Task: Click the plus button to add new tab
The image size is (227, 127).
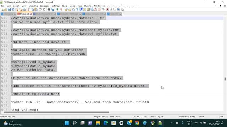Action: (216, 6)
